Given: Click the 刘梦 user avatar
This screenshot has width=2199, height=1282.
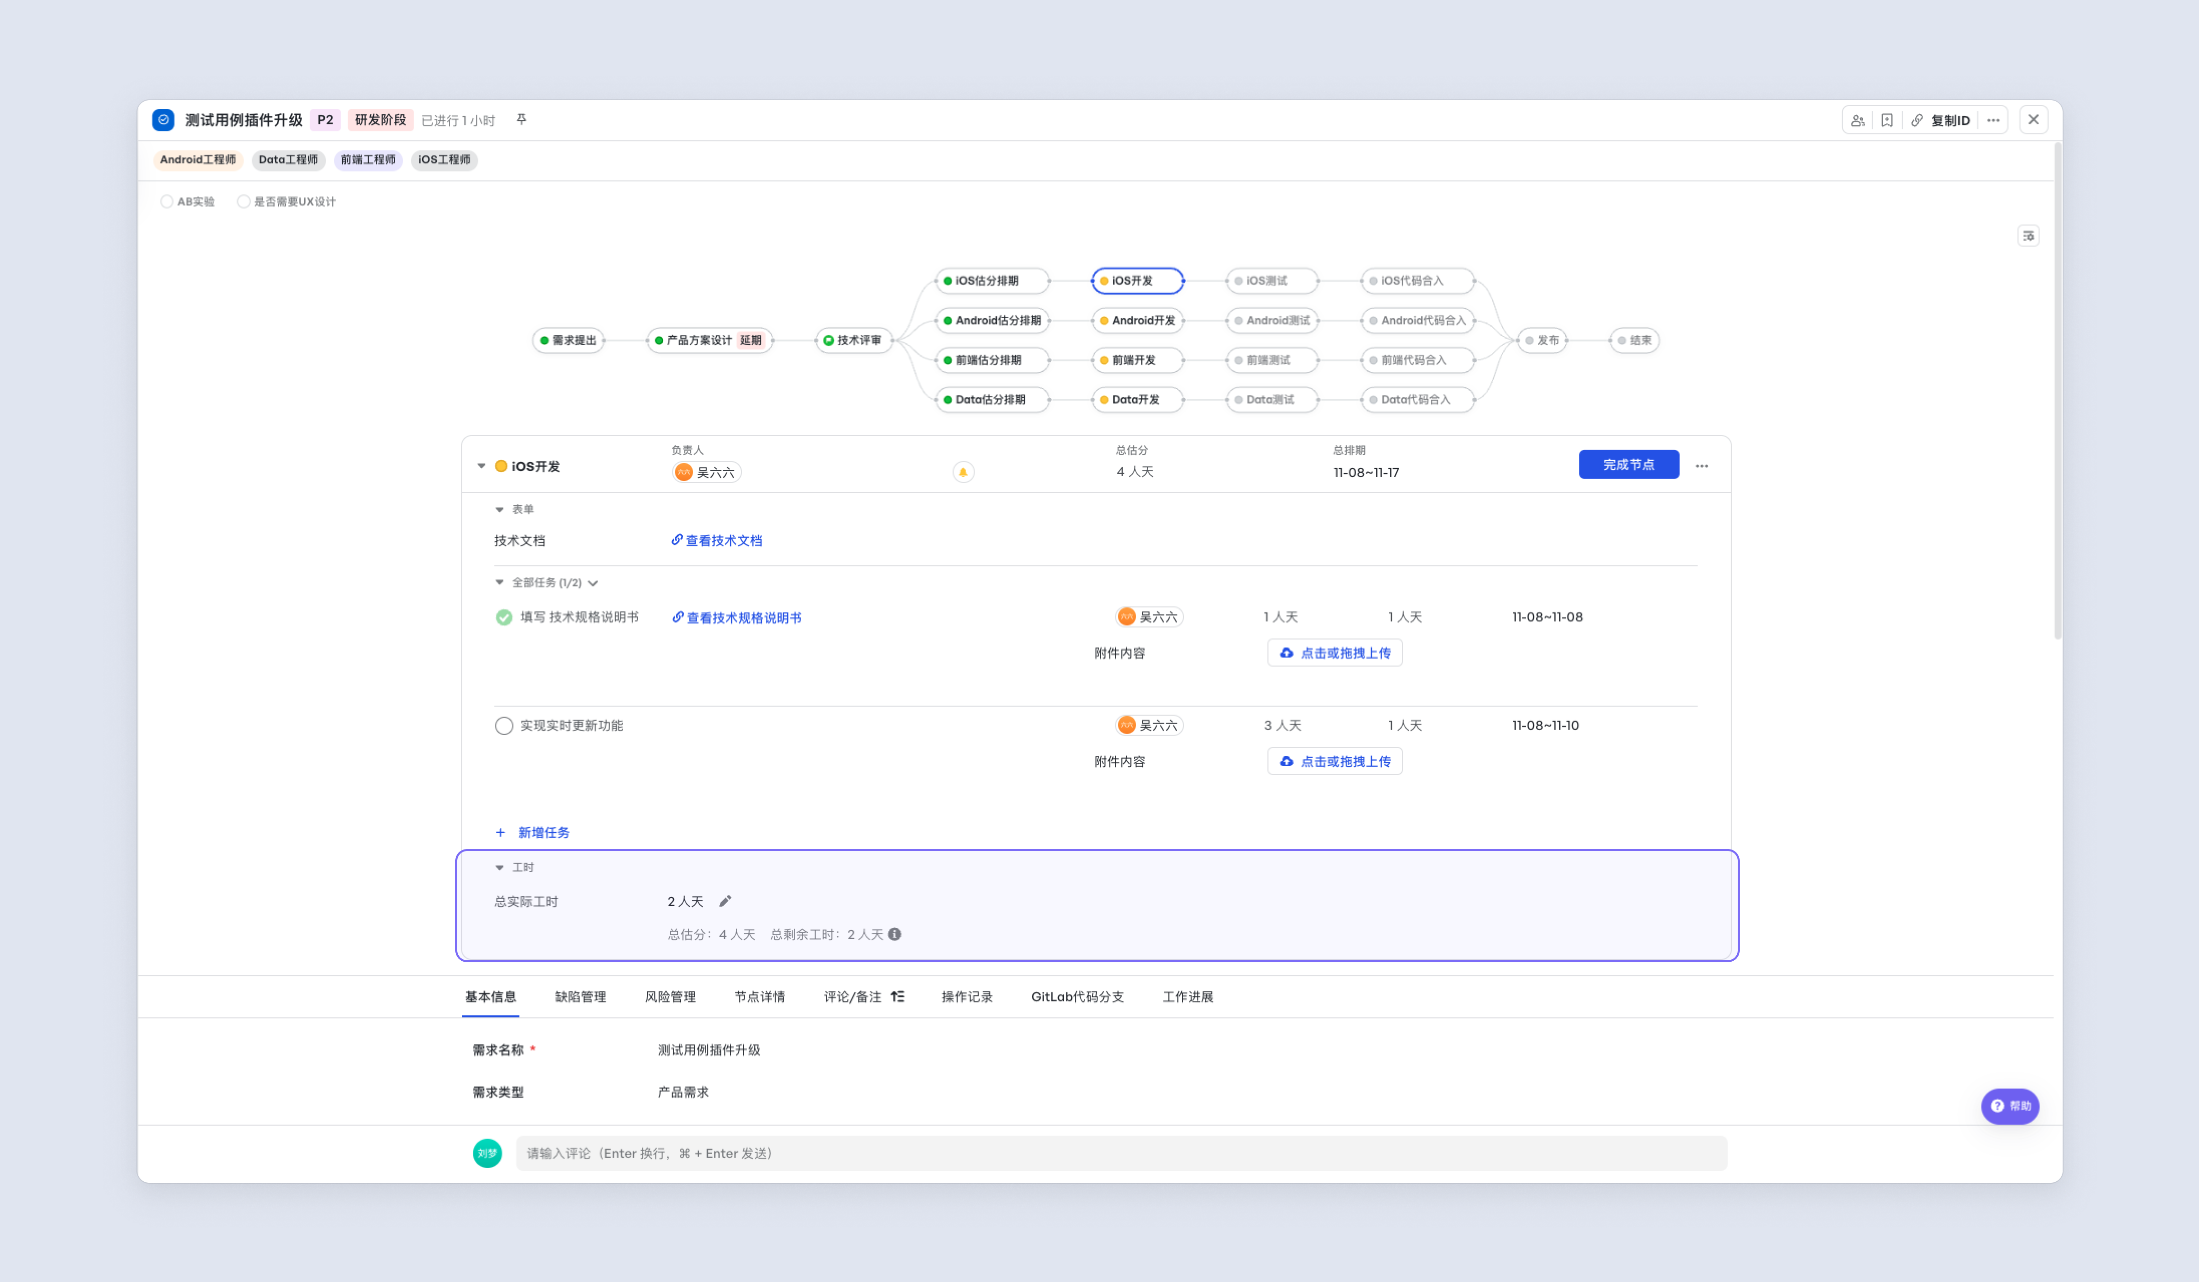Looking at the screenshot, I should point(487,1153).
